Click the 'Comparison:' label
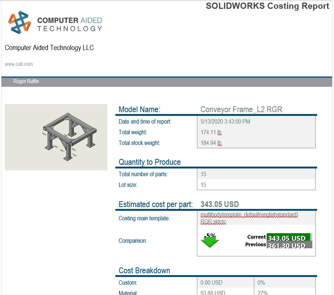This screenshot has height=295, width=334. 133,241
